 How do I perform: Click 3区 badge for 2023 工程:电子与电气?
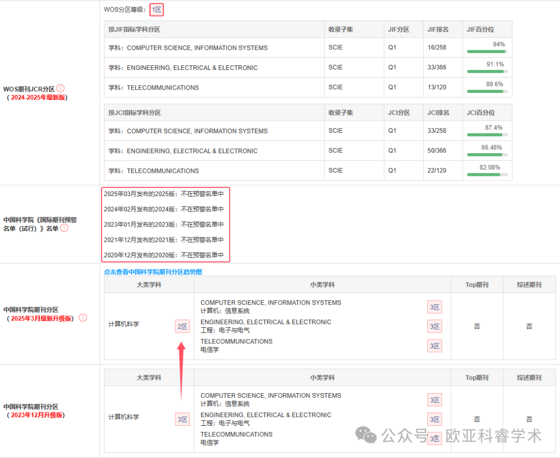click(435, 419)
